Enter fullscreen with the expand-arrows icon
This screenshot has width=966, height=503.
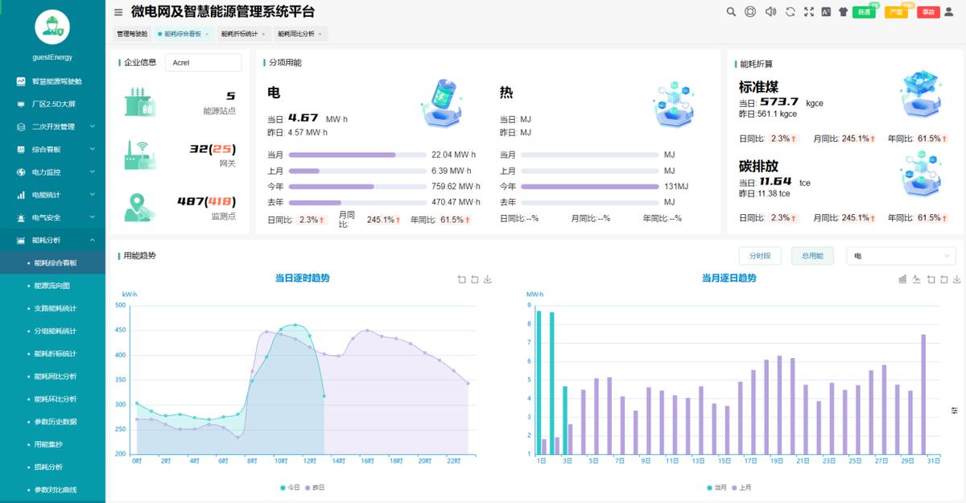coord(809,12)
